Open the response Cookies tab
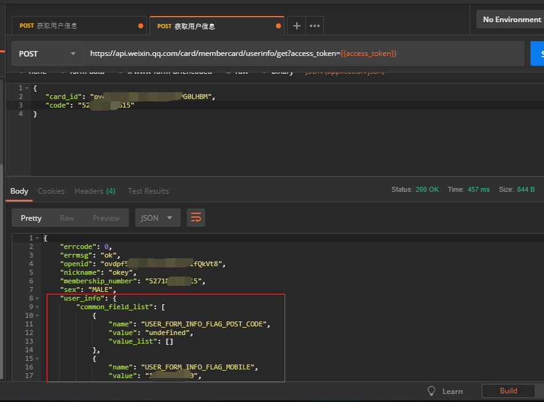Image resolution: width=544 pixels, height=402 pixels. 51,191
